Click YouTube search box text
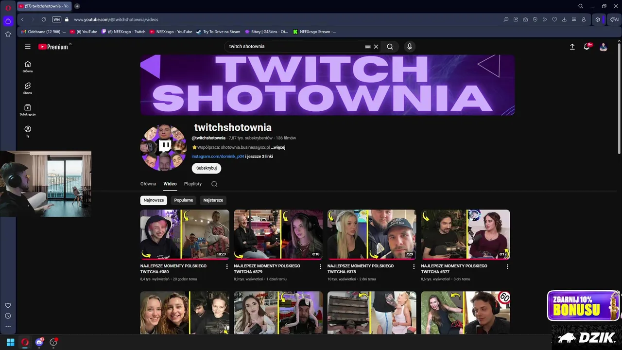The width and height of the screenshot is (622, 350). click(247, 47)
